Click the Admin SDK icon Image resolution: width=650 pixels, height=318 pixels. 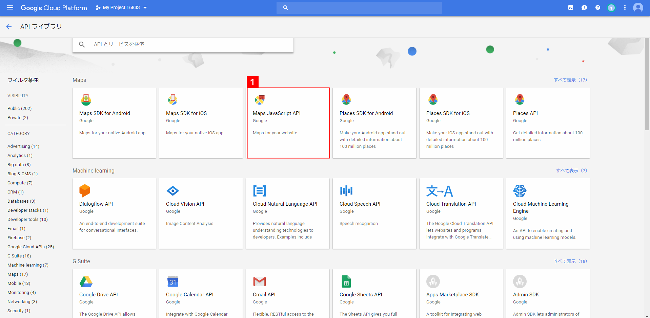point(520,281)
